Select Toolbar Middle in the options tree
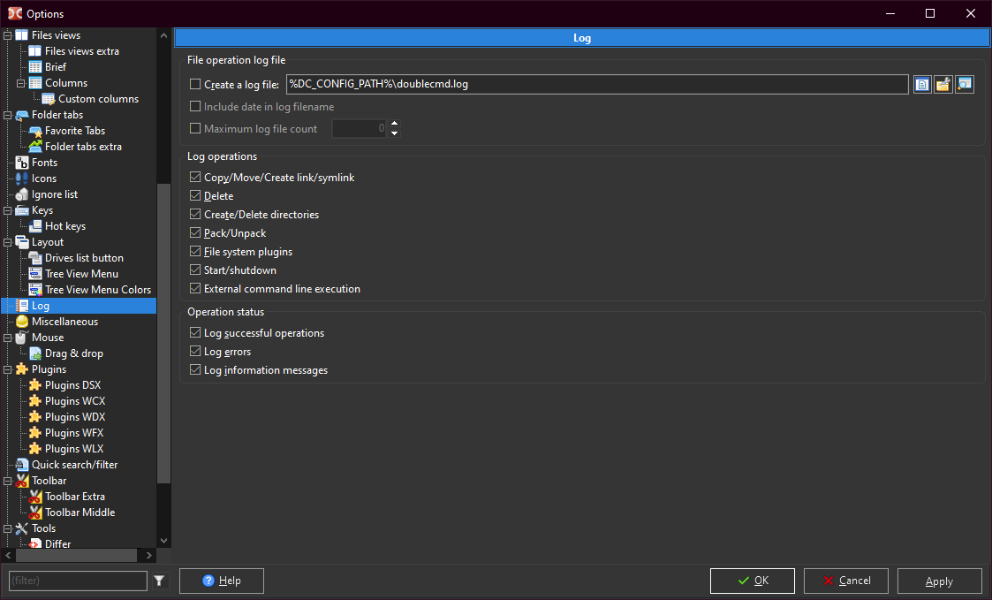Viewport: 992px width, 600px height. click(80, 513)
